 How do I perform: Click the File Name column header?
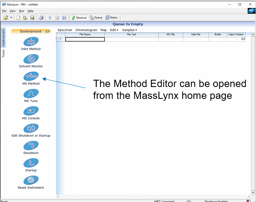(85, 34)
